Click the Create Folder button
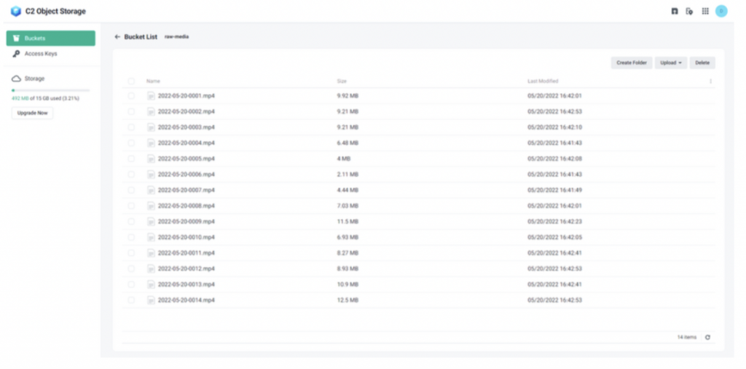 tap(631, 63)
